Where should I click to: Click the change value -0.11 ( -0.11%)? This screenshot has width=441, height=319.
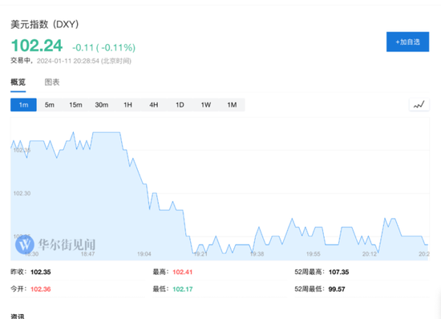tap(103, 47)
